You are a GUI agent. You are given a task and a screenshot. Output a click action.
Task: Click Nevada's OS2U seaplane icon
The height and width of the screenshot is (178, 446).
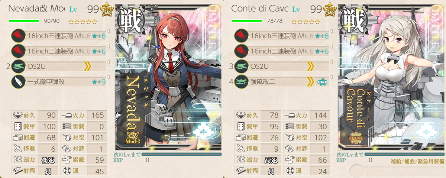(18, 67)
